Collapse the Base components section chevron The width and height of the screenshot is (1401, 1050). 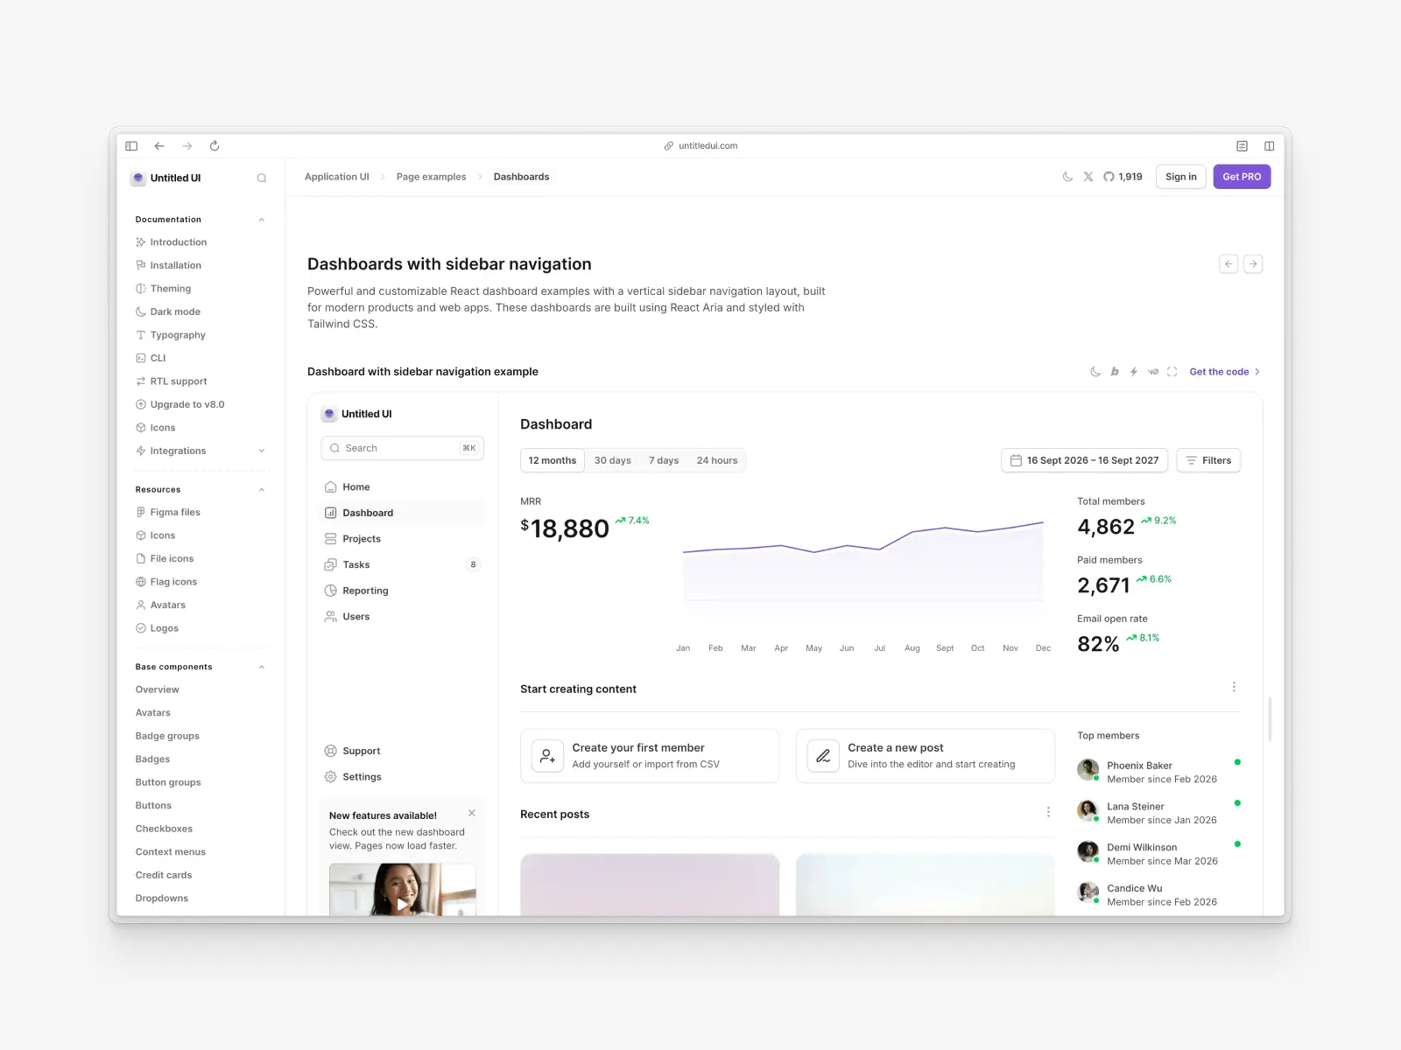tap(261, 667)
